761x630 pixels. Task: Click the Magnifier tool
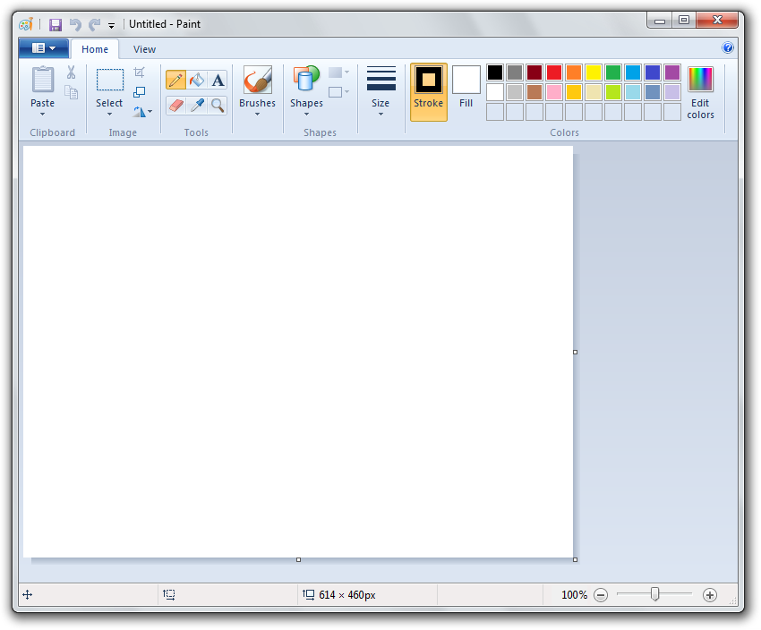(x=218, y=106)
